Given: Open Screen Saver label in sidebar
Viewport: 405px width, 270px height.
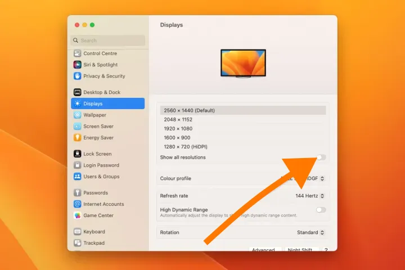Looking at the screenshot, I should click(98, 127).
